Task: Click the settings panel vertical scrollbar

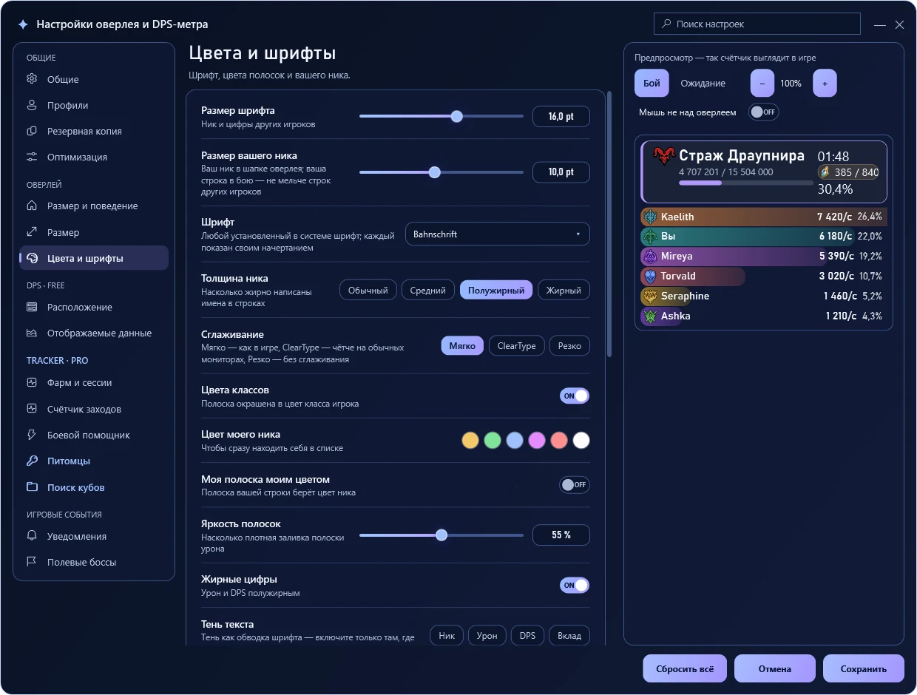Action: (609, 224)
